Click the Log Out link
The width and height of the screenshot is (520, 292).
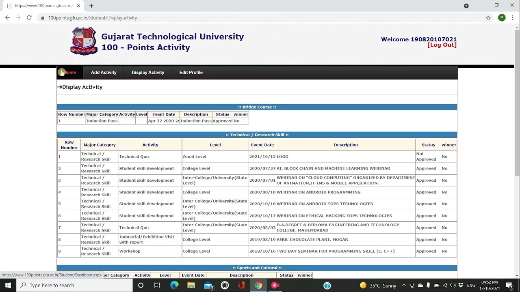pos(442,45)
